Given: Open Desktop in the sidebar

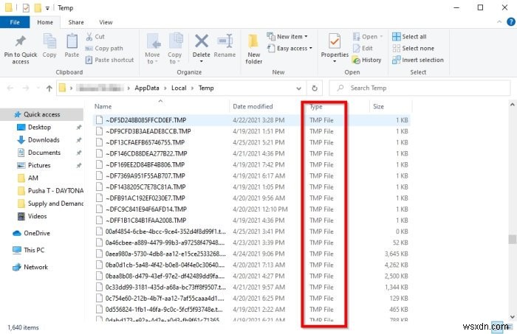Looking at the screenshot, I should pos(39,127).
